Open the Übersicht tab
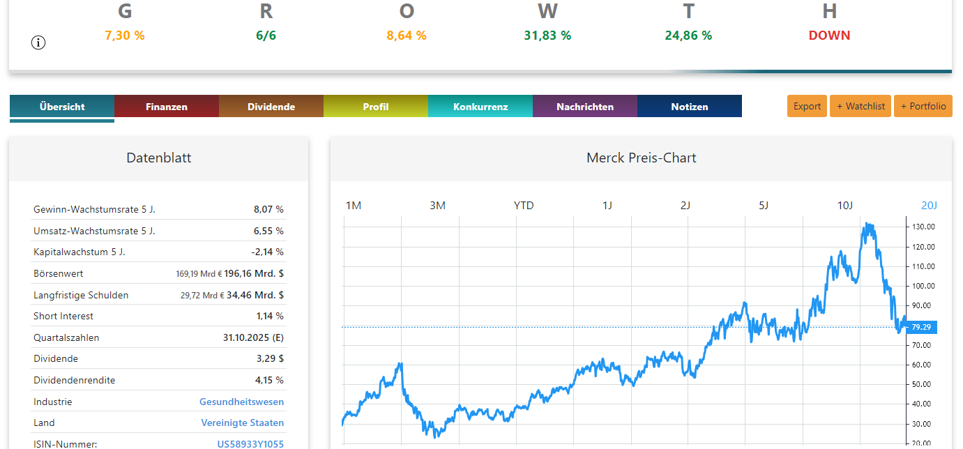963x449 pixels. tap(62, 107)
